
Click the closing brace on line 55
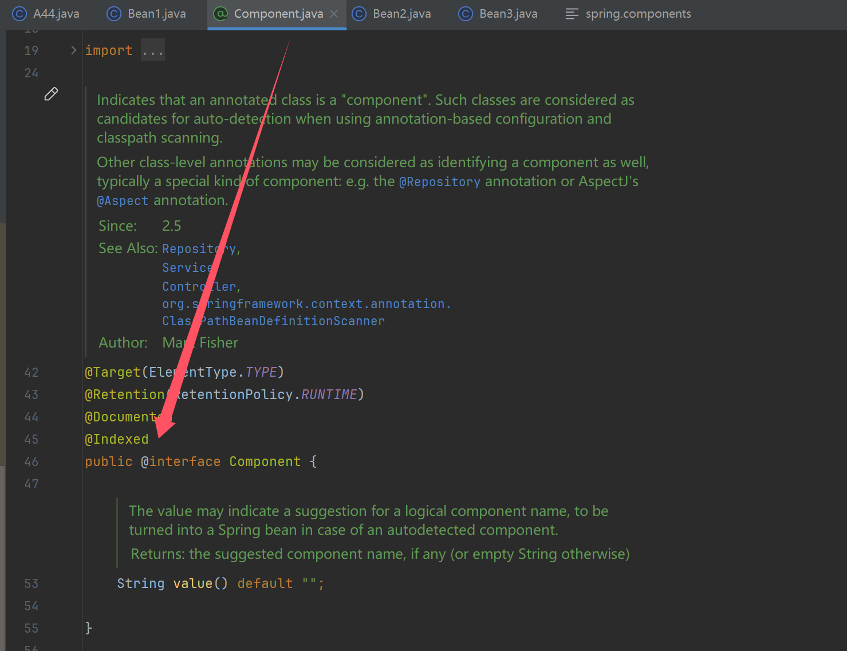(89, 628)
